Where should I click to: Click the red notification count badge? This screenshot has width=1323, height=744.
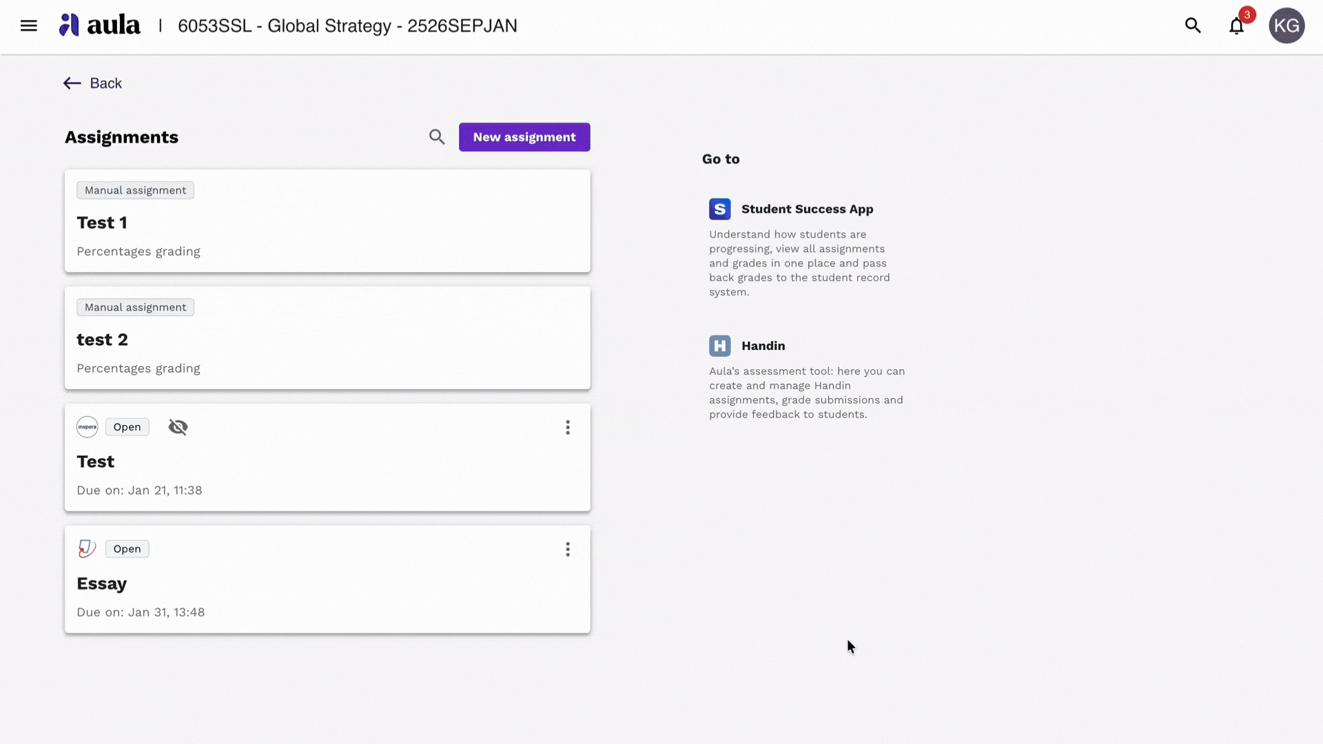[1247, 14]
